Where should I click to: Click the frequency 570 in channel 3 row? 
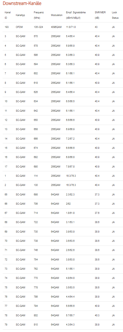tap(36, 36)
